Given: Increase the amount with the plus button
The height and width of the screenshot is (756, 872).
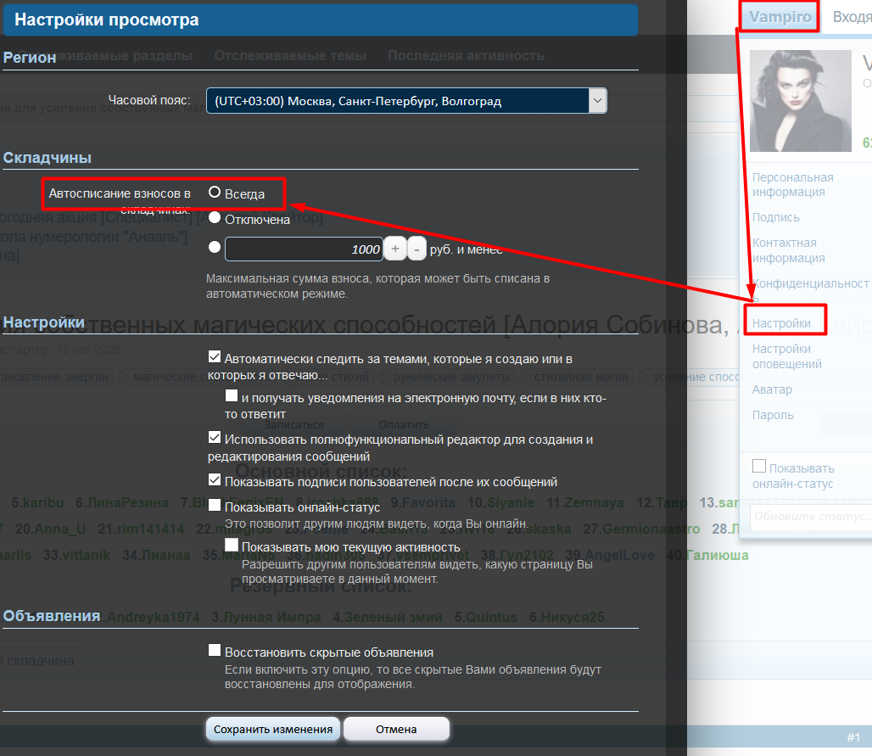Looking at the screenshot, I should coord(395,249).
